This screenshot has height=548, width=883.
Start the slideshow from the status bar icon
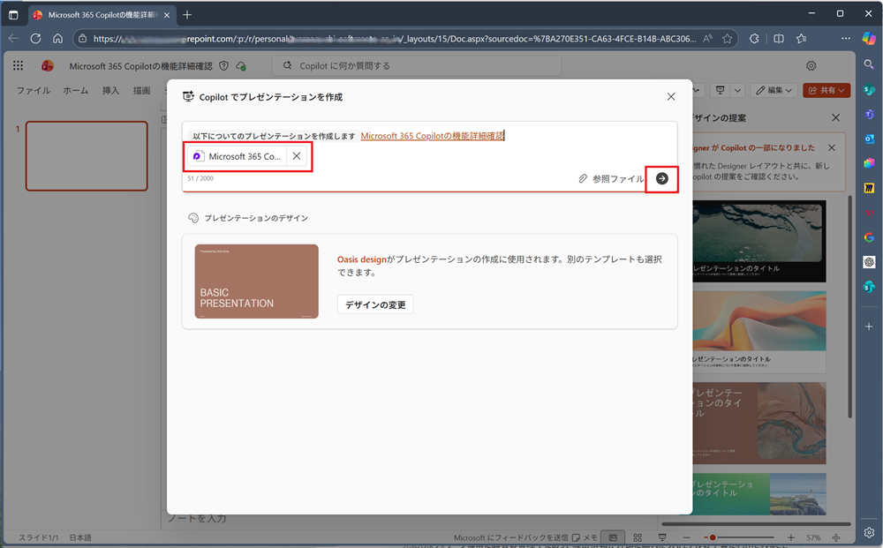pyautogui.click(x=662, y=537)
